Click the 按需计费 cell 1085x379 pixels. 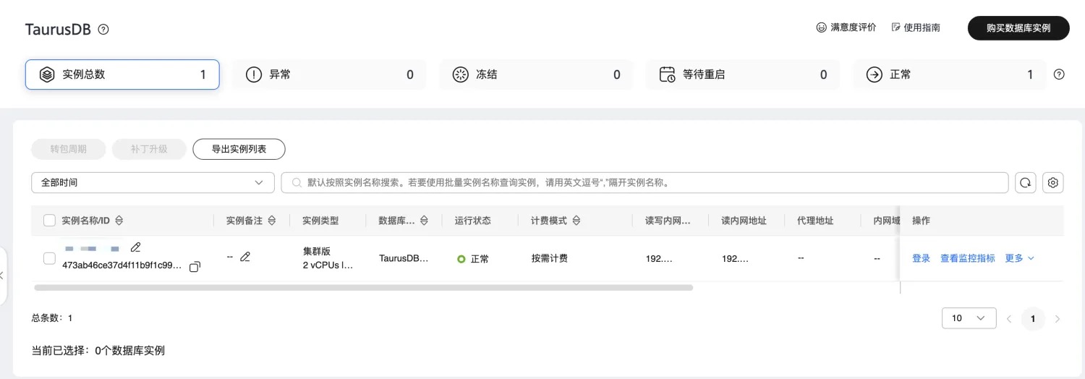coord(549,258)
